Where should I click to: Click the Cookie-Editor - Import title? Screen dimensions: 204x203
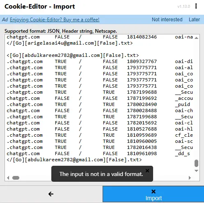pyautogui.click(x=40, y=7)
